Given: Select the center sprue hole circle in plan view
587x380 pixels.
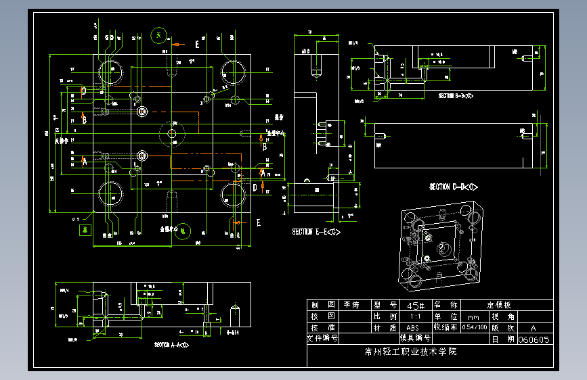Looking at the screenshot, I should pos(172,133).
